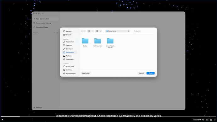This screenshot has width=217, height=122.
Task: Click the blue Open button
Action: point(150,73)
